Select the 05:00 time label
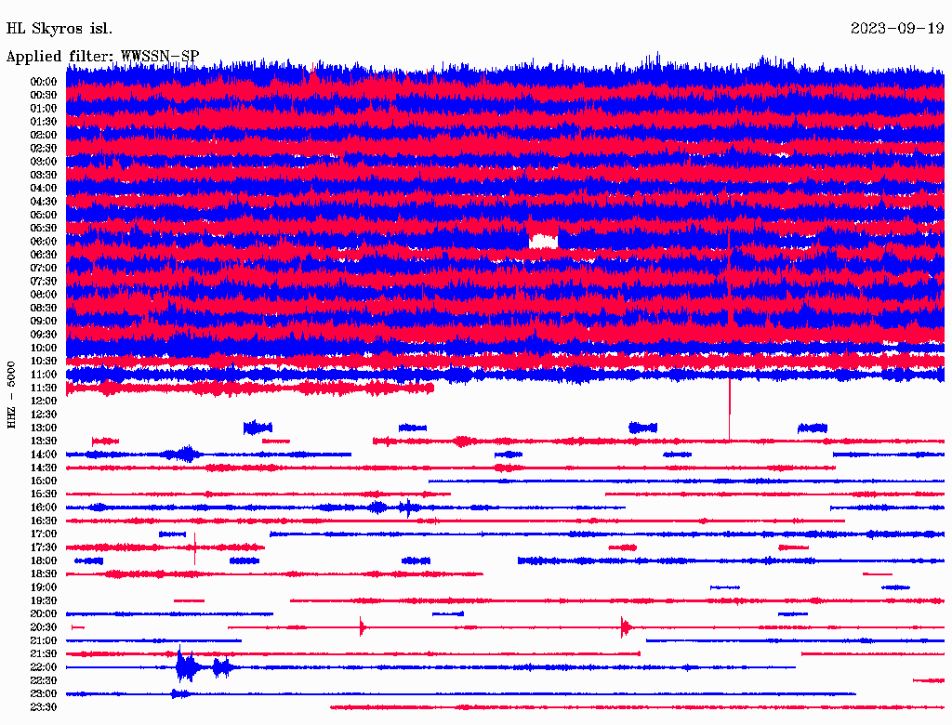 [44, 215]
